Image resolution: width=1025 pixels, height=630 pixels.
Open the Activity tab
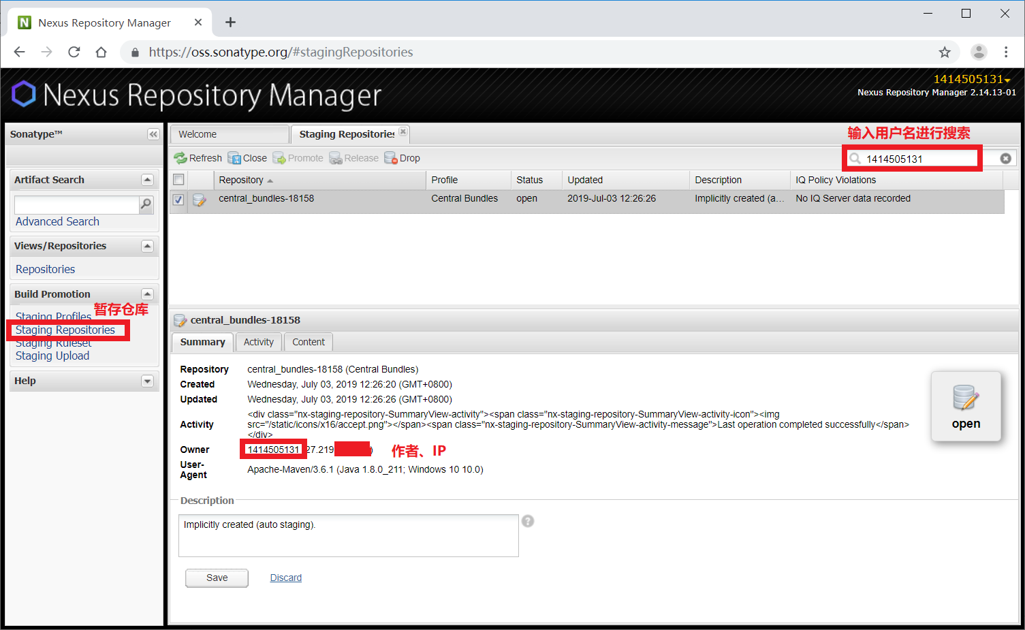click(259, 342)
